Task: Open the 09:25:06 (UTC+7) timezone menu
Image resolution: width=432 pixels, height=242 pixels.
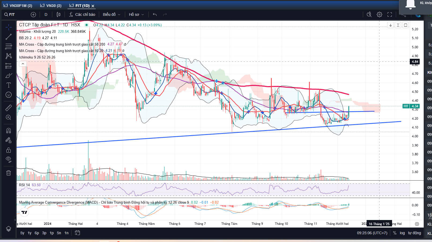Action: click(x=372, y=233)
